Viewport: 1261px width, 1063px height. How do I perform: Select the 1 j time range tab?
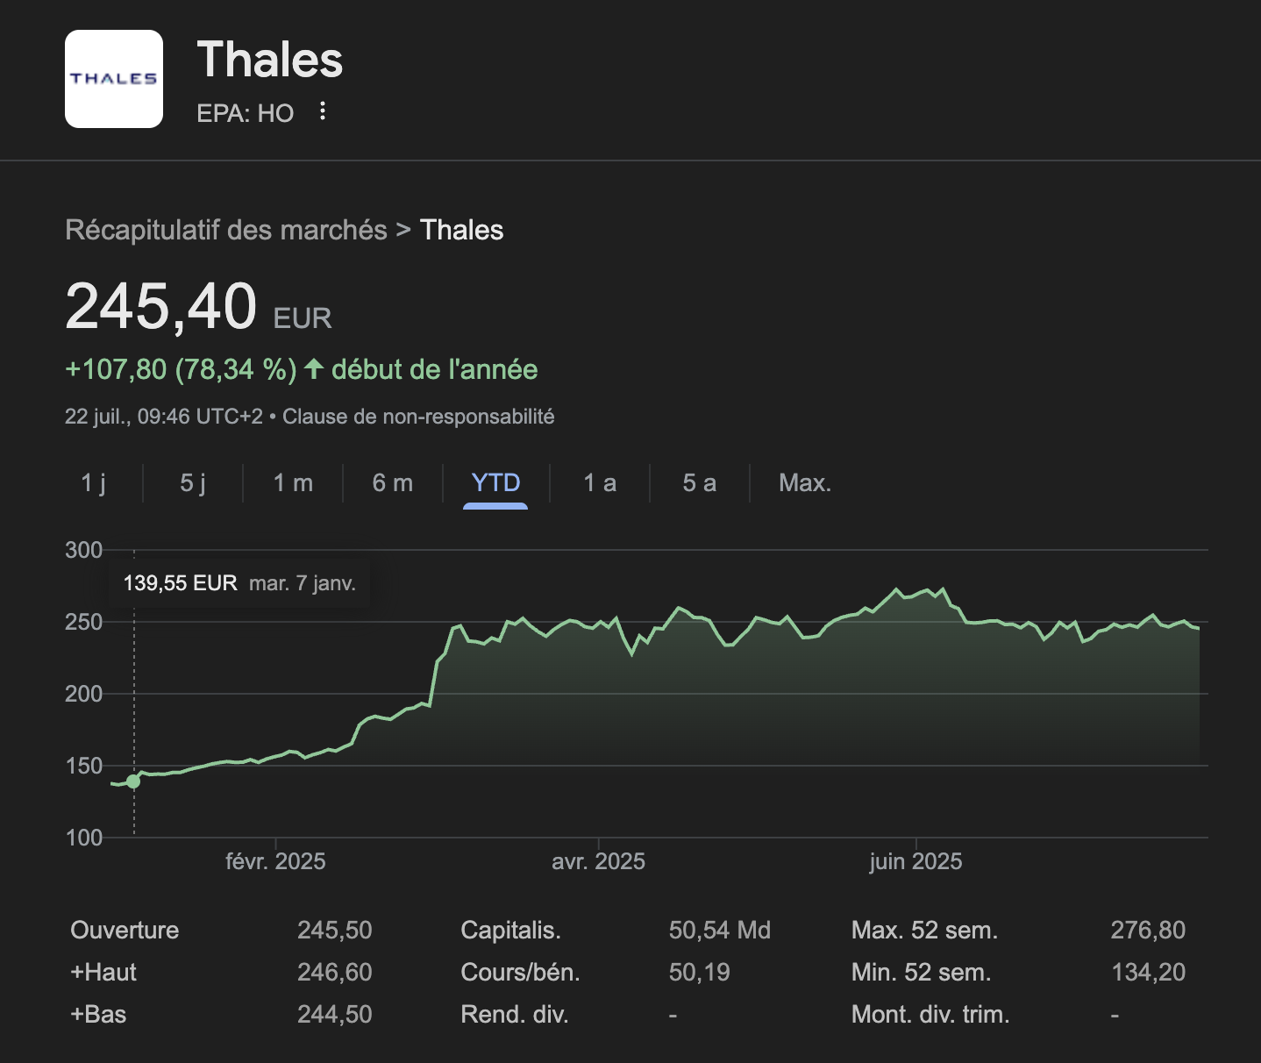93,483
